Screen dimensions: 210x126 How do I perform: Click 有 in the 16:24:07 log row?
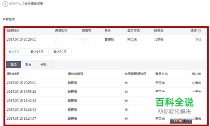coord(126,119)
